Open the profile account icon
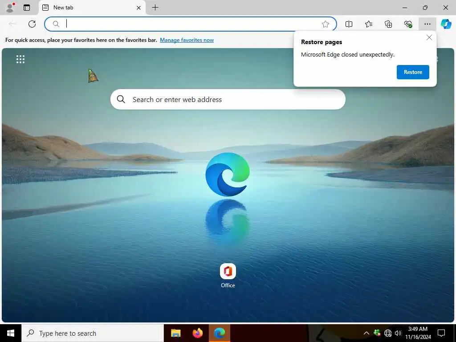 [x=10, y=8]
